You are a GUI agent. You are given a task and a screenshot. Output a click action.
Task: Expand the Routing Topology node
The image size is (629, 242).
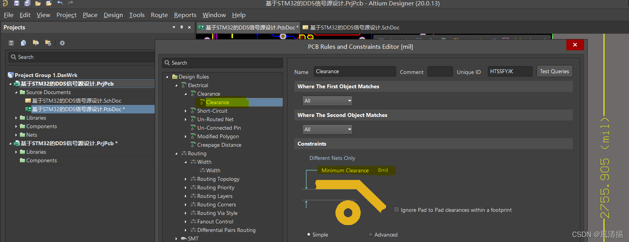tap(186, 179)
